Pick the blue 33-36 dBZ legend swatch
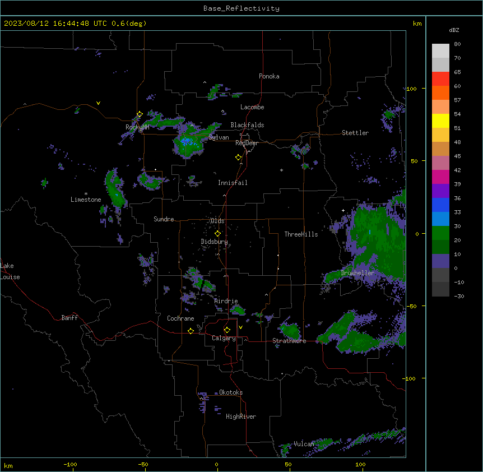The height and width of the screenshot is (472, 483). point(440,205)
